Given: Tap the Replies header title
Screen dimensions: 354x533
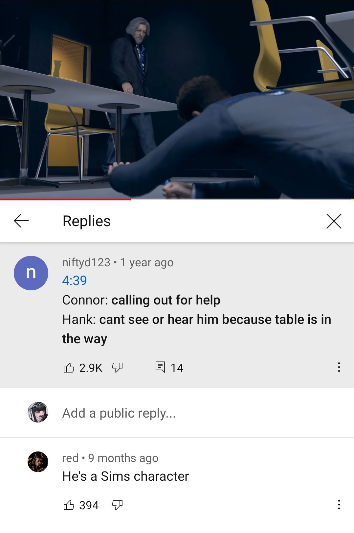Looking at the screenshot, I should (x=87, y=221).
